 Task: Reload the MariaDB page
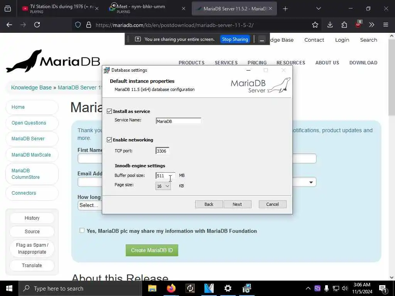pyautogui.click(x=37, y=25)
